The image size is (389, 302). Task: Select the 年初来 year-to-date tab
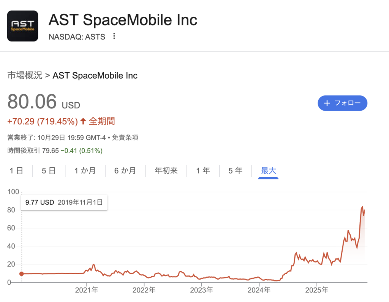click(x=166, y=170)
